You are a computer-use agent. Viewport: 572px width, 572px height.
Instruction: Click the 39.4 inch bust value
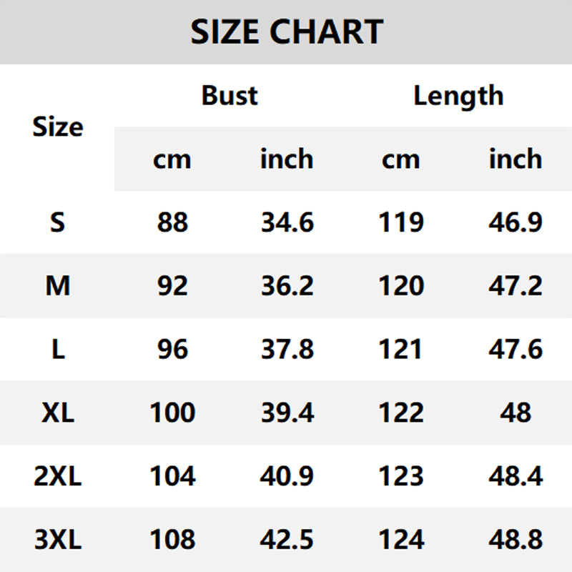coord(287,413)
